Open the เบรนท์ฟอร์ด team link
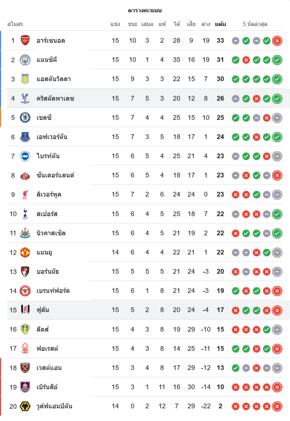Viewport: 290px width, 421px height. tap(53, 291)
